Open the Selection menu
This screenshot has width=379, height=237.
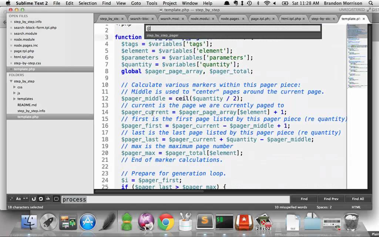87,3
